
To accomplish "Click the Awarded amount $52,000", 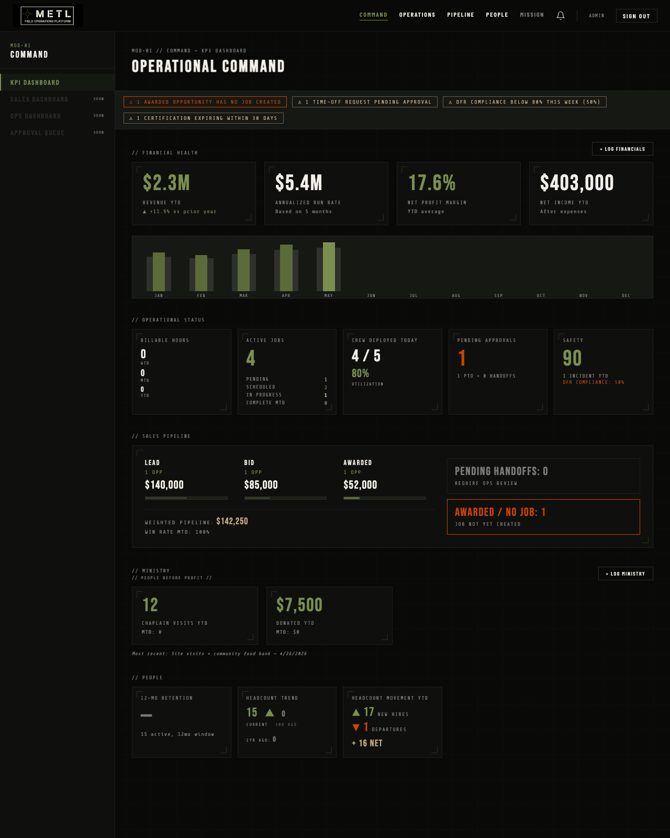I will [x=360, y=485].
